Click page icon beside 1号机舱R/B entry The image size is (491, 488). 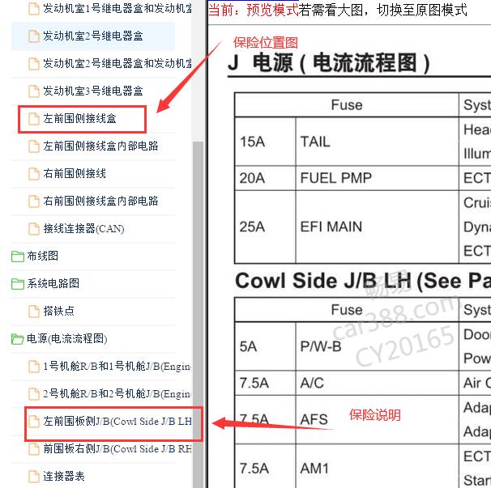point(34,367)
